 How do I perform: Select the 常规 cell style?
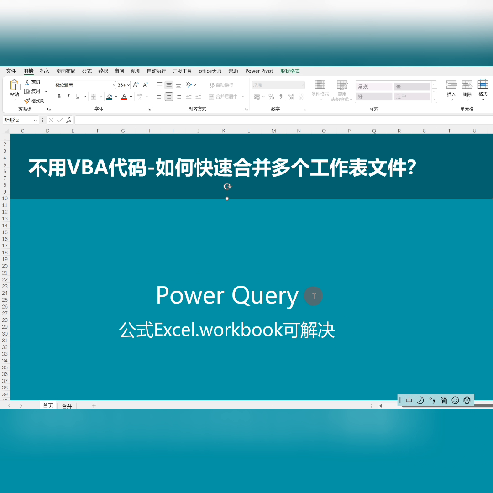pyautogui.click(x=374, y=86)
